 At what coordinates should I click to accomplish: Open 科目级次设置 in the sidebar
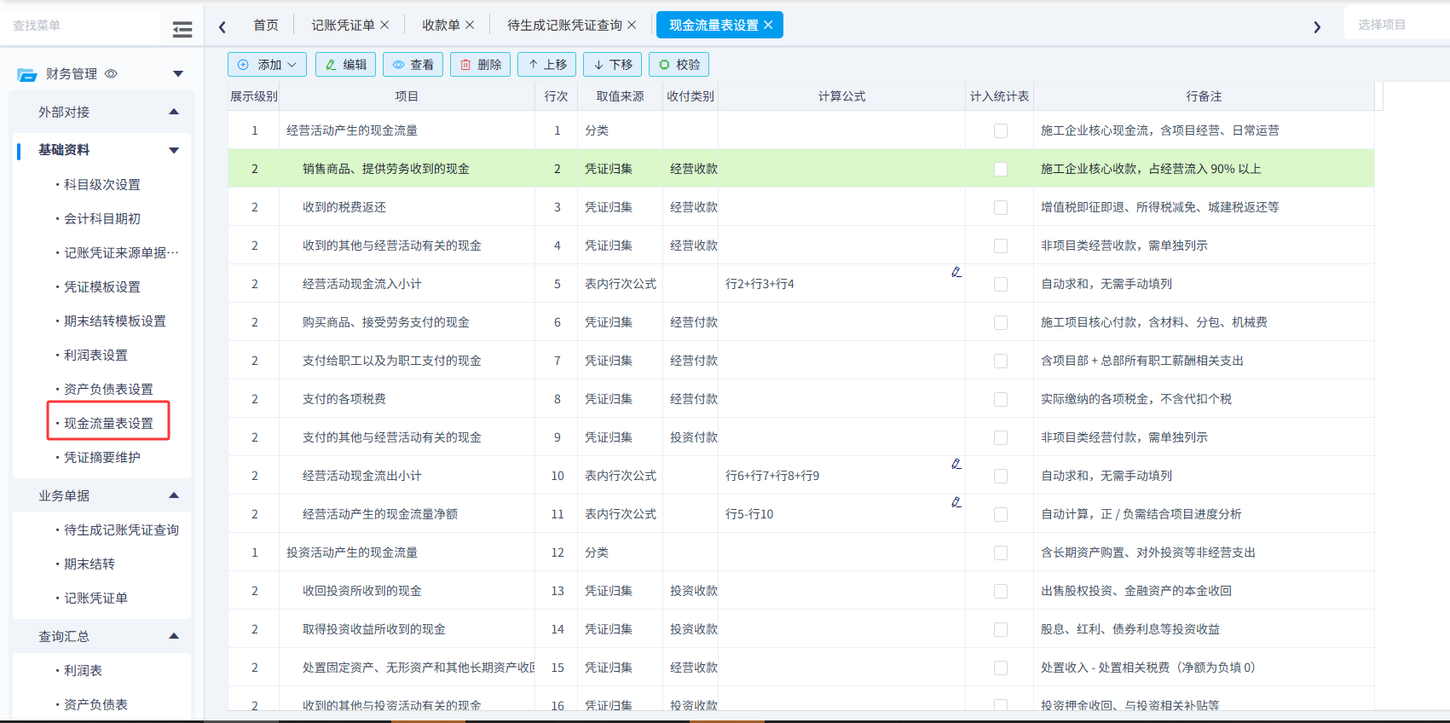point(102,184)
